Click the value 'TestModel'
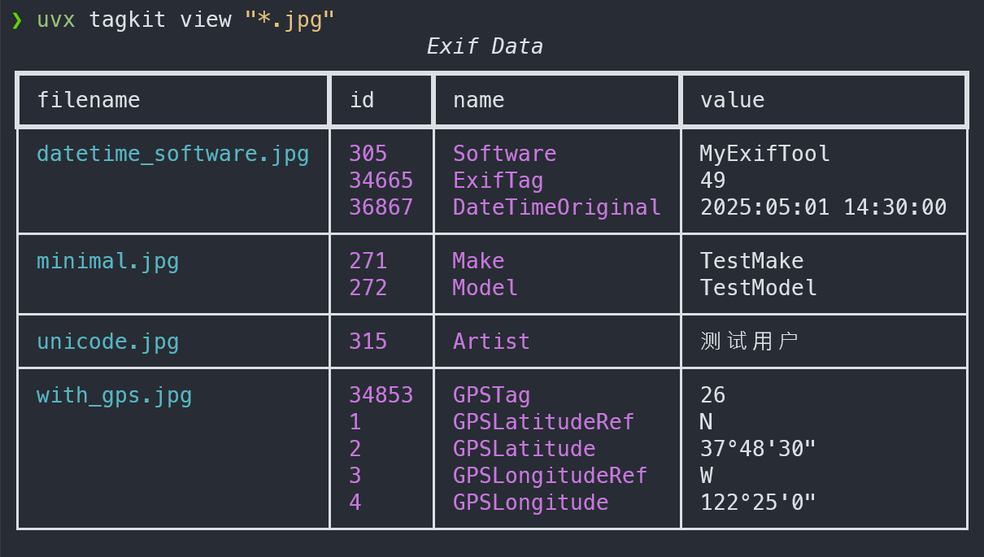Screen dimensions: 984x557 click(758, 288)
